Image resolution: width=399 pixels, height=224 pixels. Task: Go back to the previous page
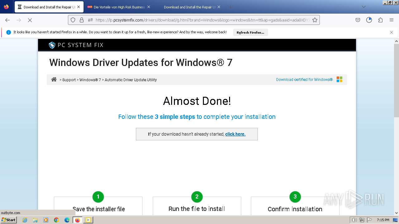[x=7, y=20]
